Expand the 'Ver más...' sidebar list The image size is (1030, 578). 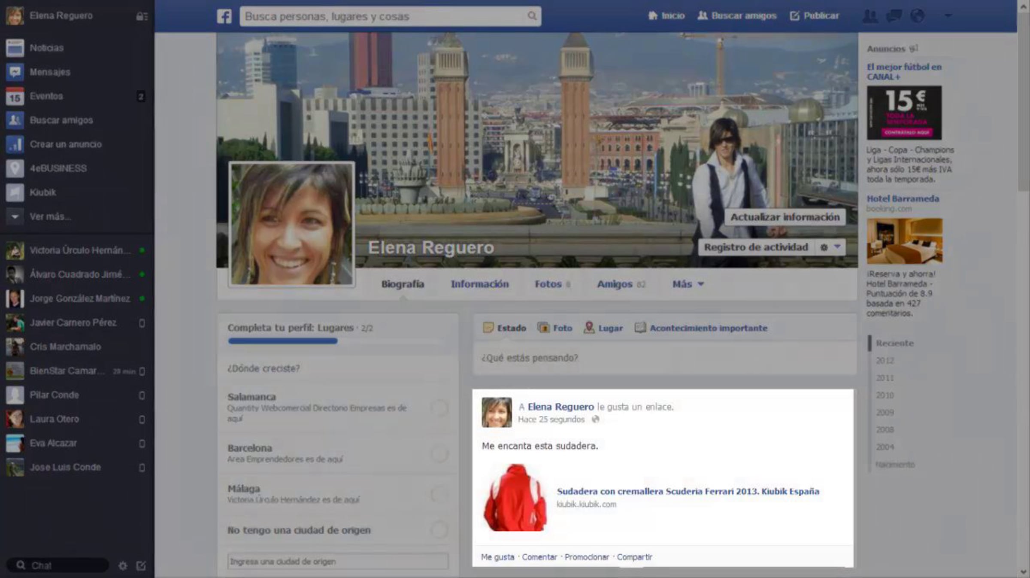coord(49,216)
